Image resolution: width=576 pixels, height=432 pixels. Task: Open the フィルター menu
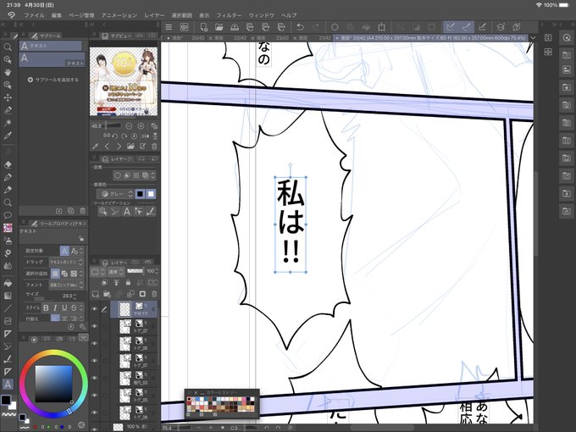[229, 15]
